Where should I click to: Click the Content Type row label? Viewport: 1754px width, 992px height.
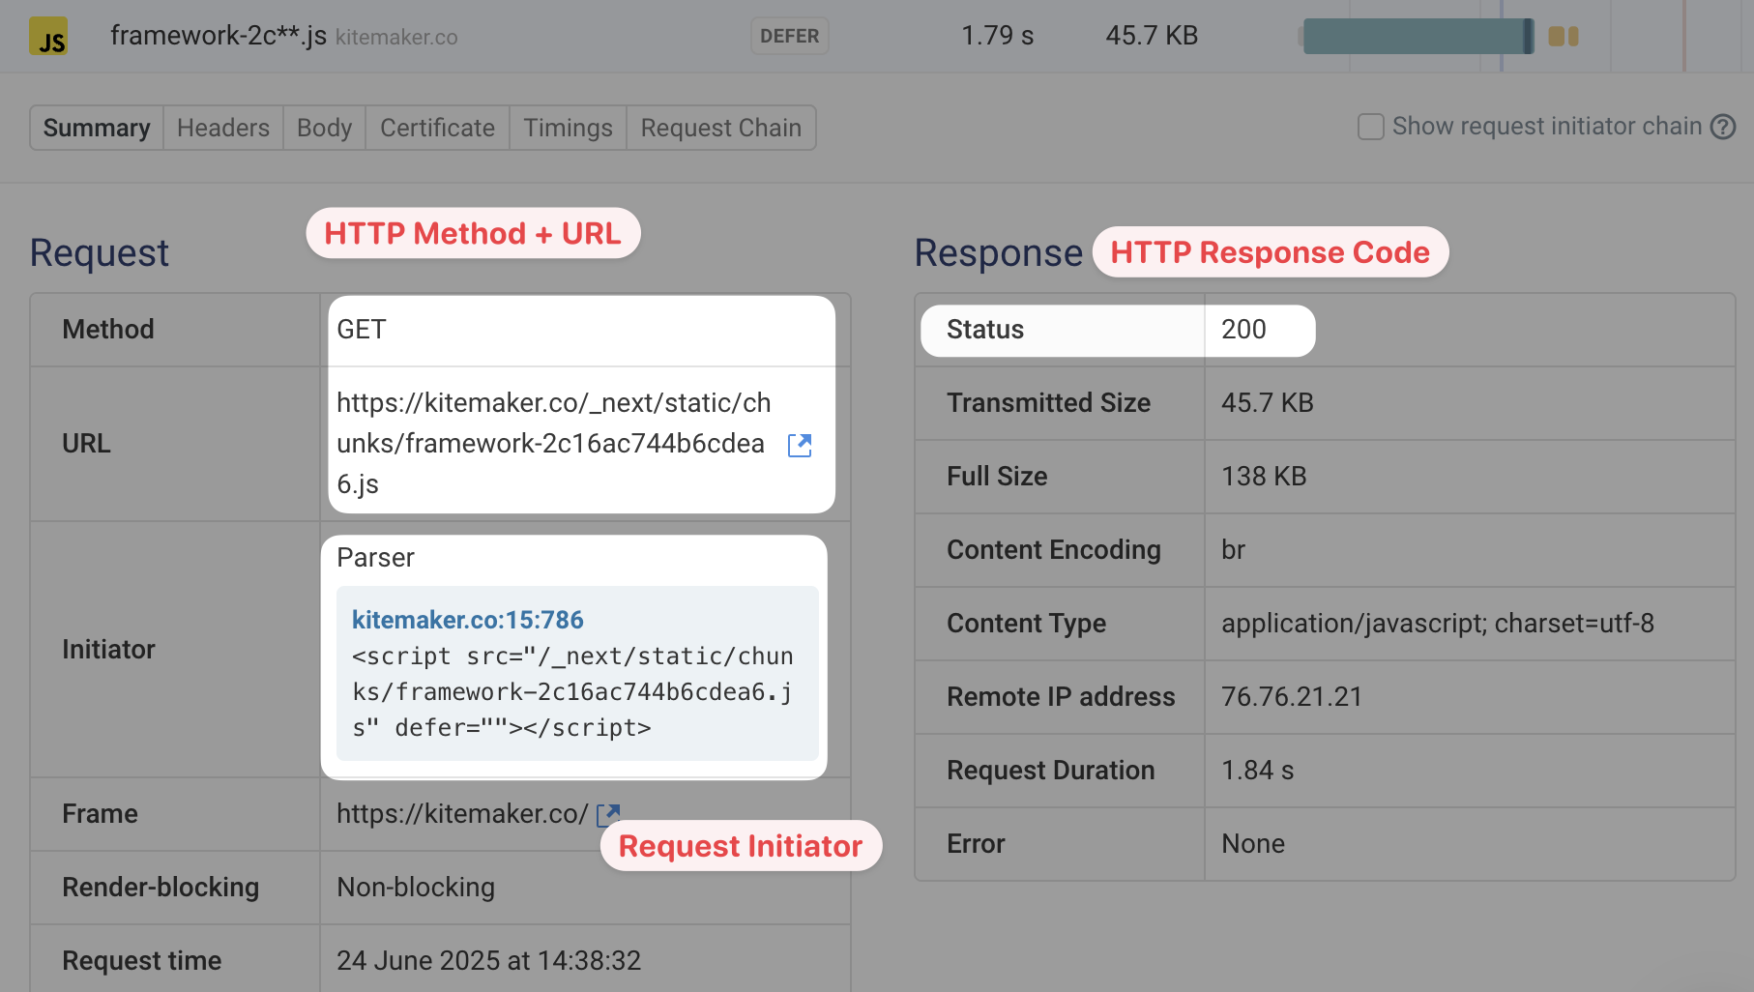(x=1027, y=624)
